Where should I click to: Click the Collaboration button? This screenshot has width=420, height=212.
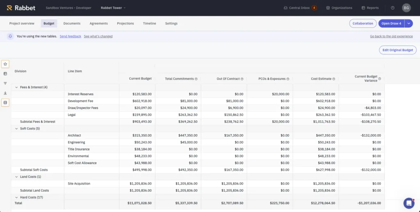coord(363,23)
